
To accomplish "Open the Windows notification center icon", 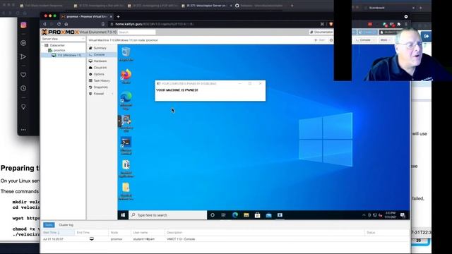I will (x=403, y=215).
